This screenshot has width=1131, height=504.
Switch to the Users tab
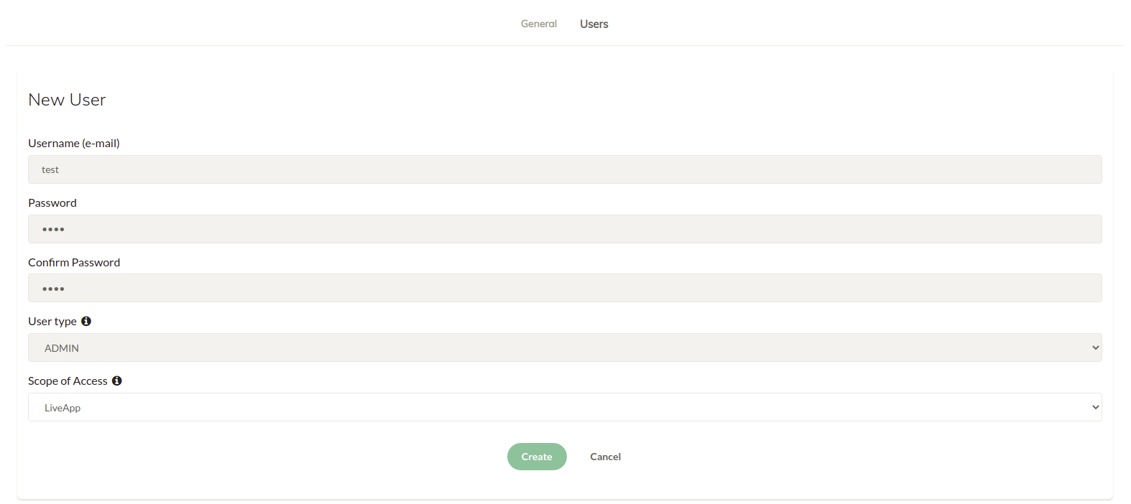pos(594,24)
